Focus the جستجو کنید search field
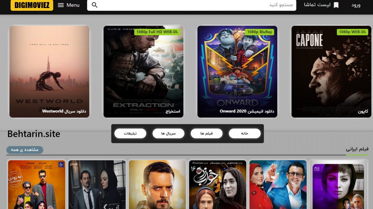This screenshot has height=209, width=373. (x=191, y=5)
